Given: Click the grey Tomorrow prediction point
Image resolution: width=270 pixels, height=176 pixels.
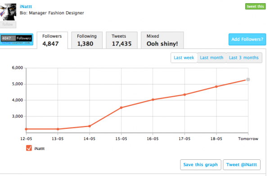Looking at the screenshot, I should coord(248,79).
